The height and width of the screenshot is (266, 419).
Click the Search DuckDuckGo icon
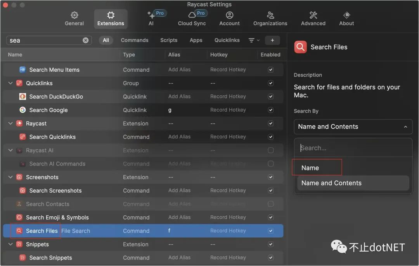click(x=23, y=97)
